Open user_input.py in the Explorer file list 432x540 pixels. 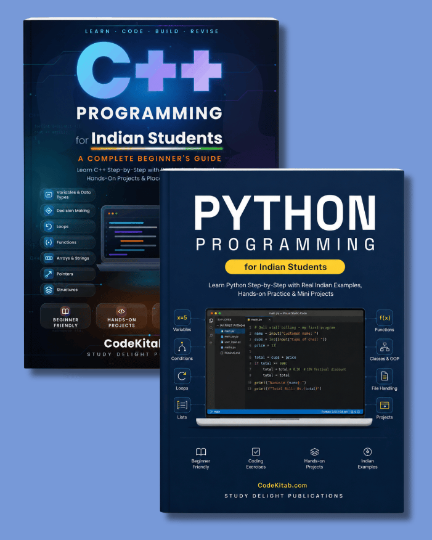click(230, 342)
